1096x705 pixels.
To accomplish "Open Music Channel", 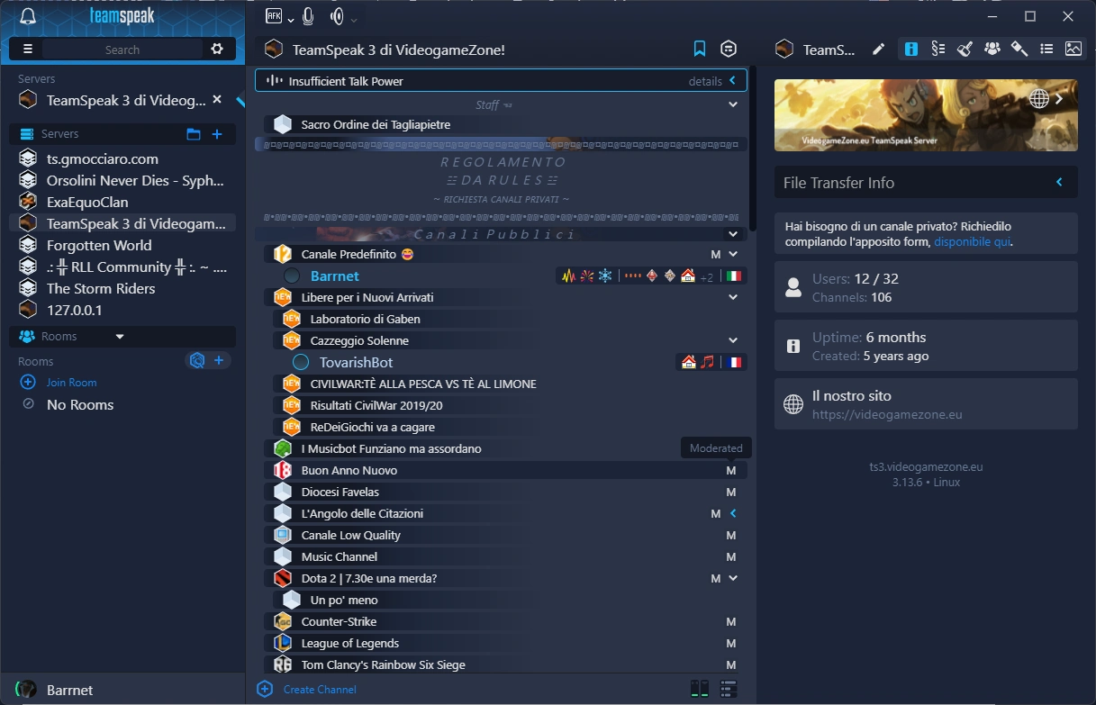I will coord(339,556).
